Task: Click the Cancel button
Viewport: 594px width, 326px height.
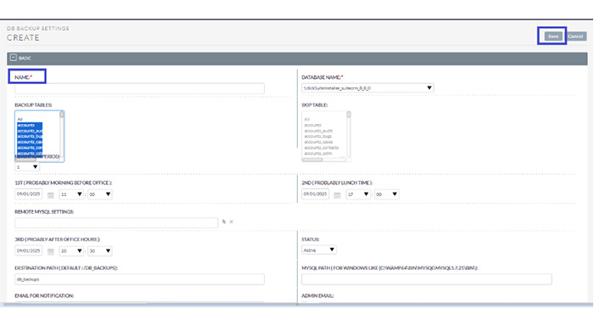Action: [x=575, y=37]
